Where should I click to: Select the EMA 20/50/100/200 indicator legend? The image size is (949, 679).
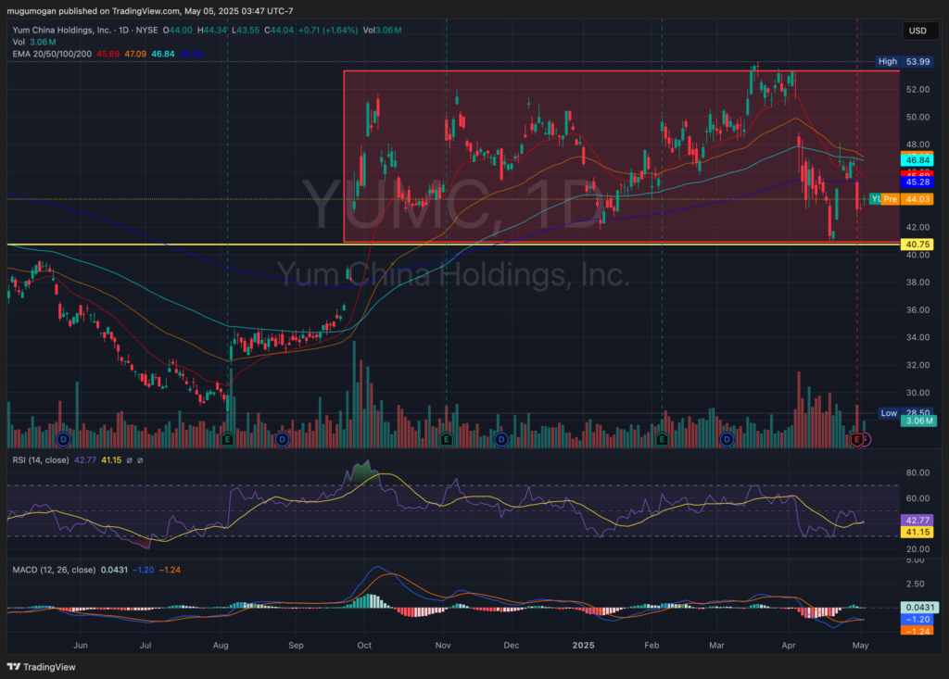[52, 54]
